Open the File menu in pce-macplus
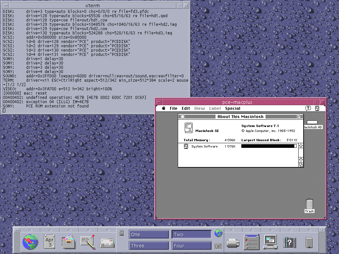The width and height of the screenshot is (339, 254). [173, 108]
